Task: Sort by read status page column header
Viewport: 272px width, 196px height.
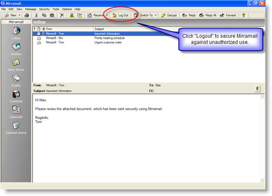Action: pyautogui.click(x=39, y=29)
